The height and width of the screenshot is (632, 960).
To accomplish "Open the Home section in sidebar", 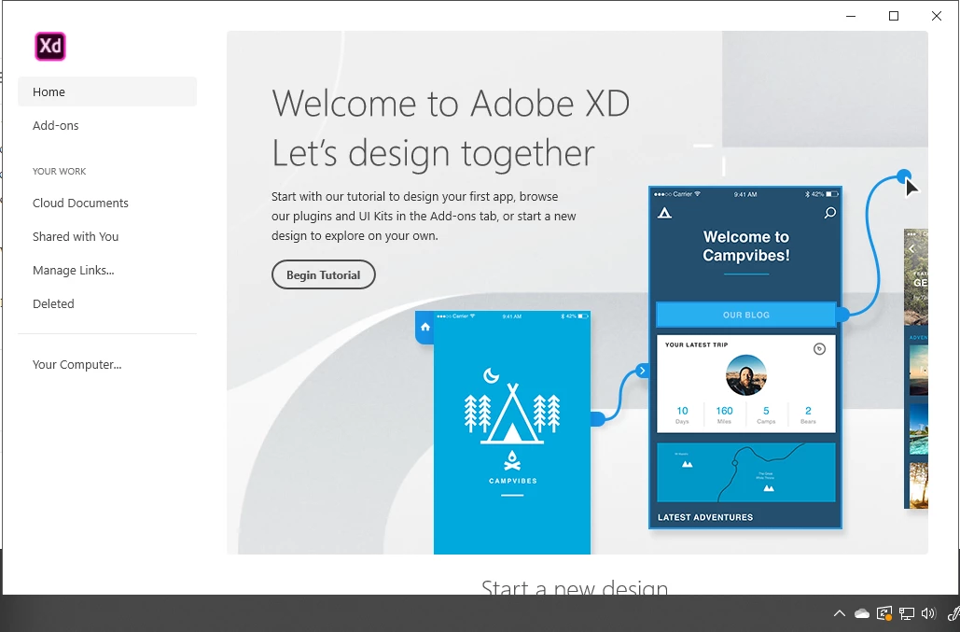I will click(x=107, y=91).
